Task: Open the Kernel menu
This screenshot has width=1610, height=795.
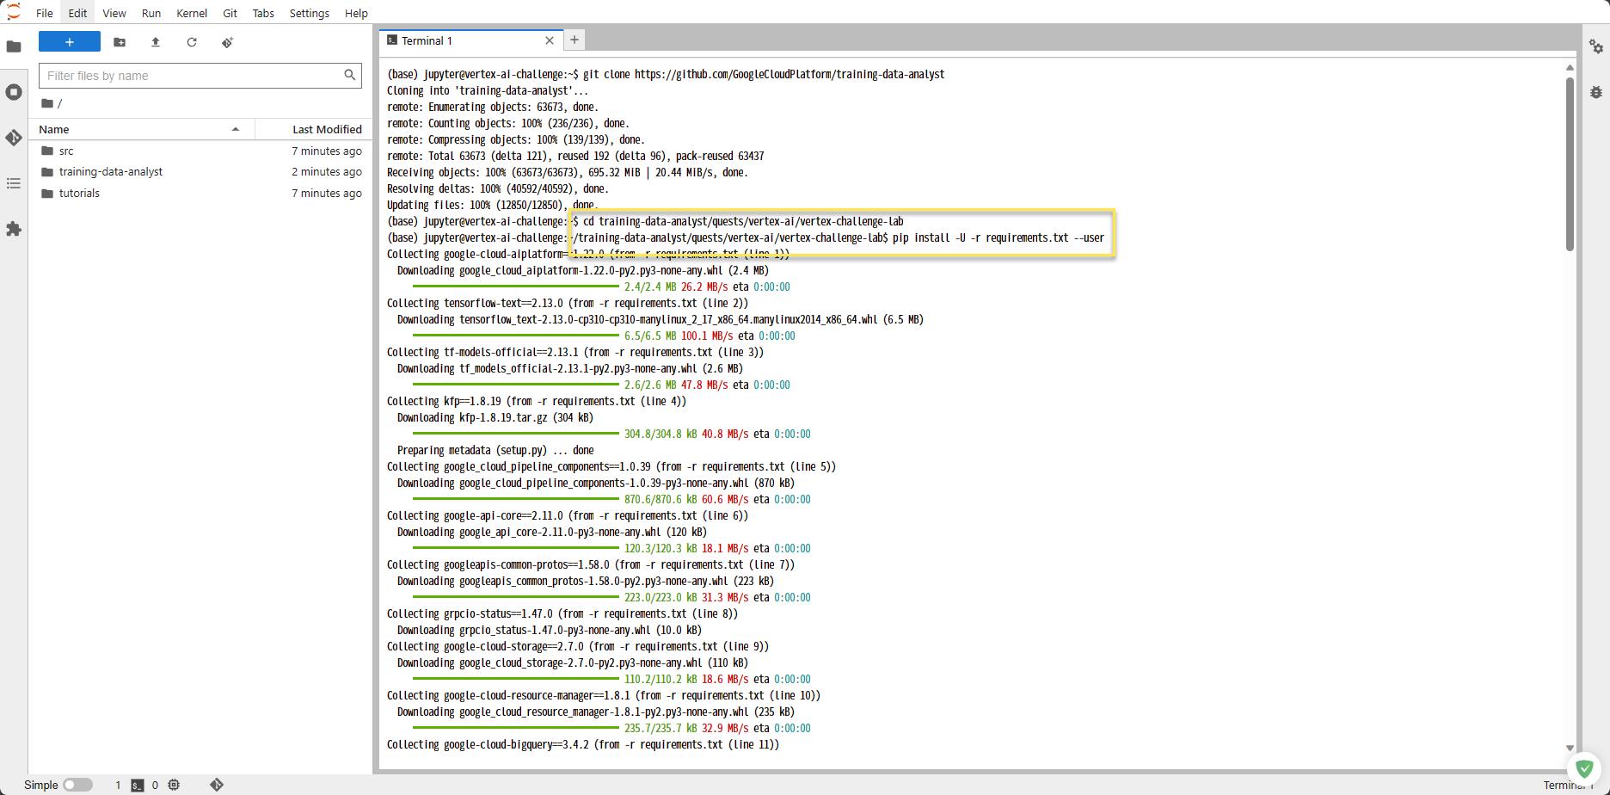Action: (x=191, y=13)
